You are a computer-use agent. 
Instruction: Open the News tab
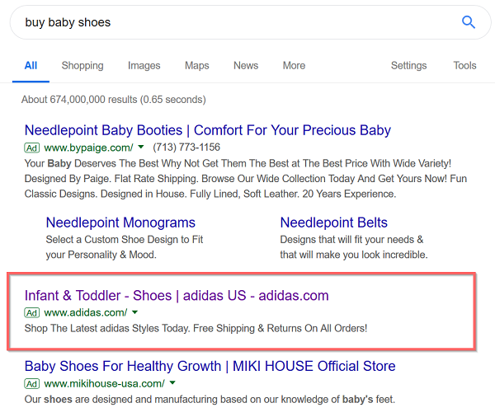click(246, 65)
